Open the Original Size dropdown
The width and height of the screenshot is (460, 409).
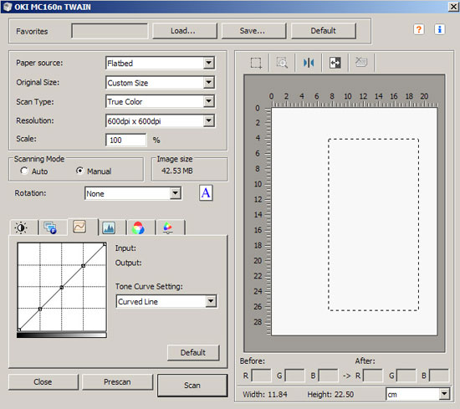tap(208, 83)
